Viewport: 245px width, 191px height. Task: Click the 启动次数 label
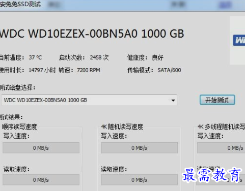[72, 57]
